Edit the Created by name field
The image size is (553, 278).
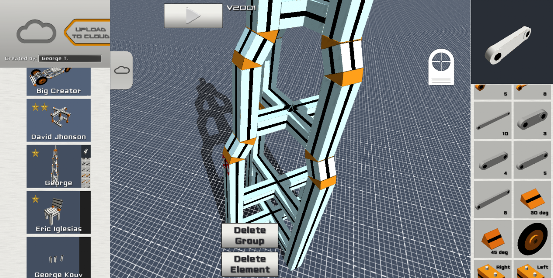point(70,58)
